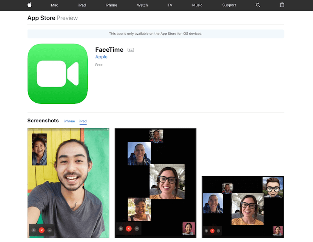Select the iPad screenshots tab
This screenshot has height=242, width=313.
[83, 121]
